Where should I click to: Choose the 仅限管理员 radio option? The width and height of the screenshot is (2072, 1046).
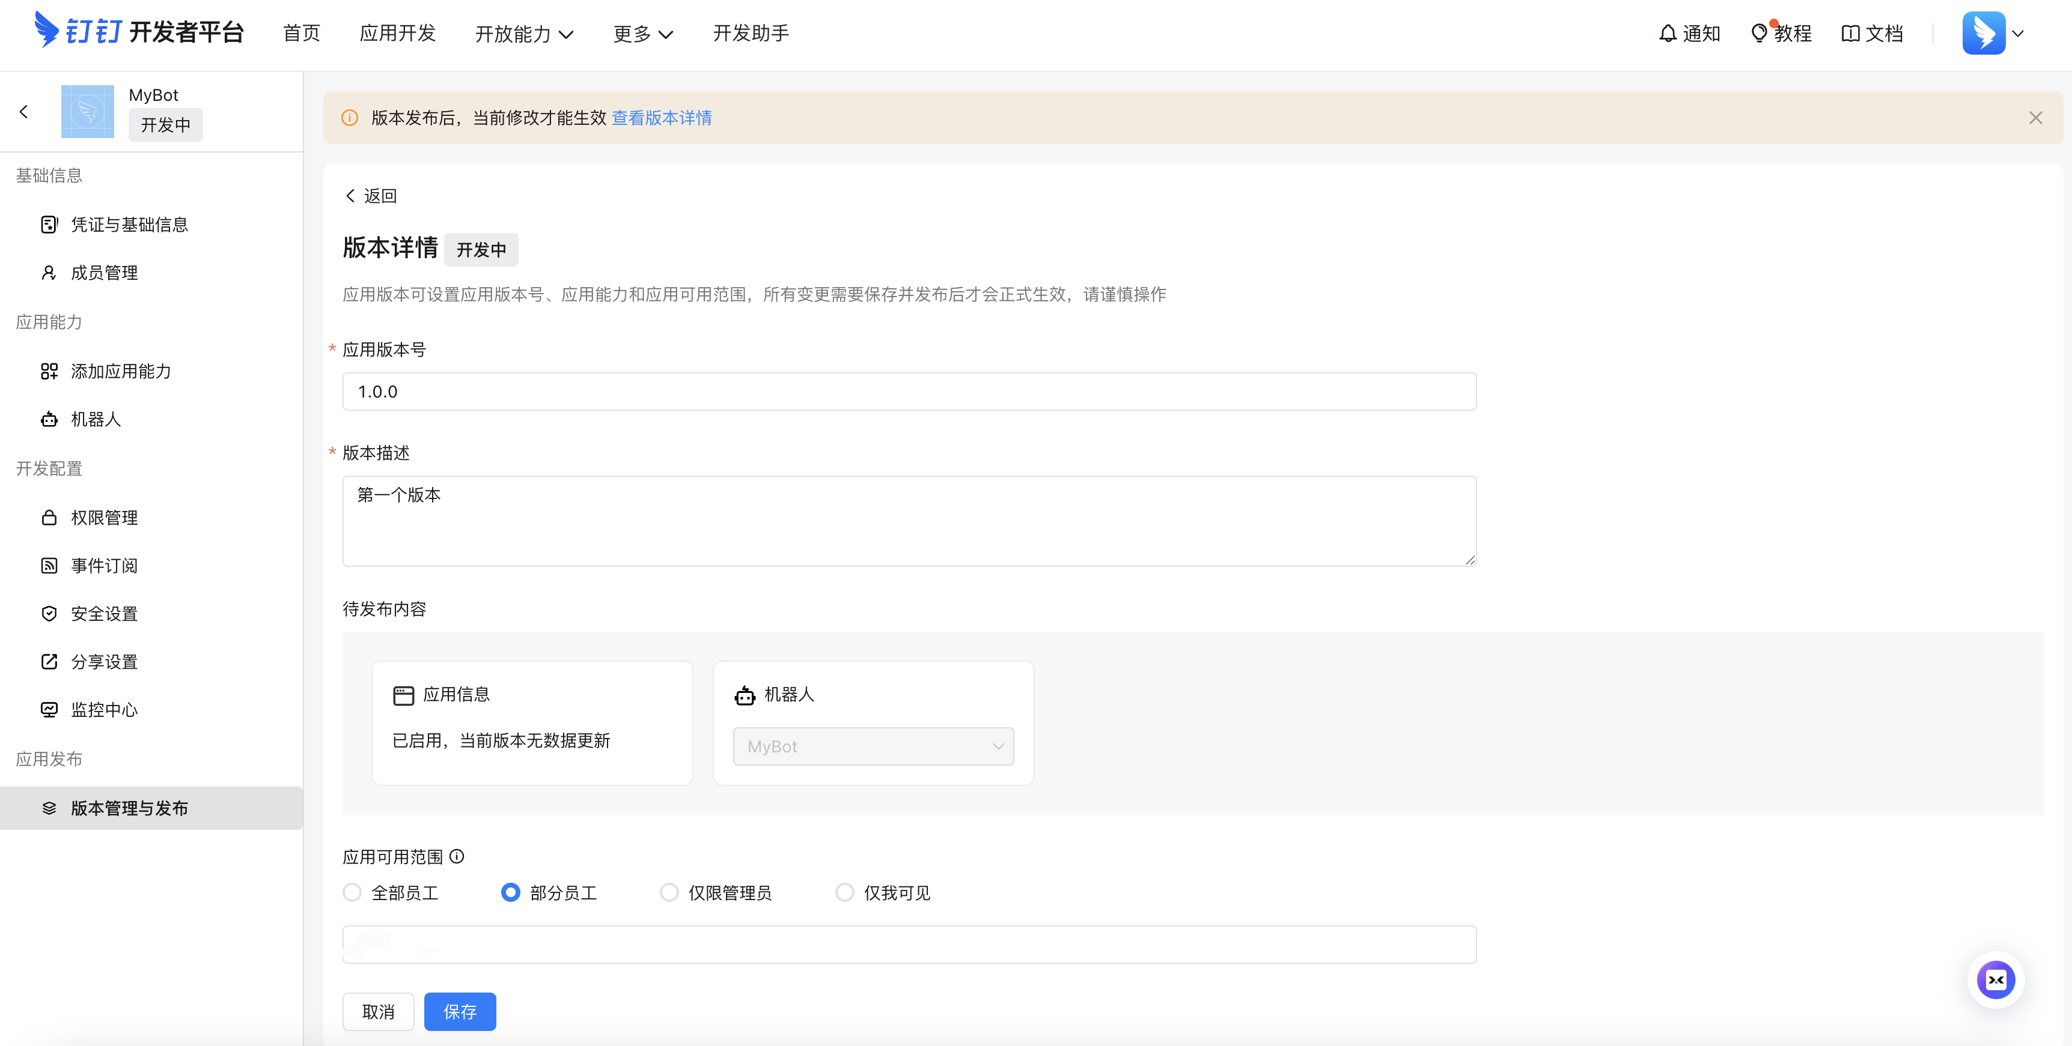[669, 892]
